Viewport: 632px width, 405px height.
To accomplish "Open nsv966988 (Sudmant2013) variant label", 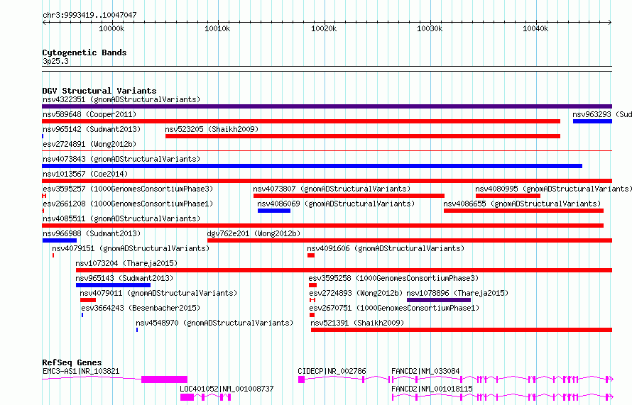I will click(92, 233).
